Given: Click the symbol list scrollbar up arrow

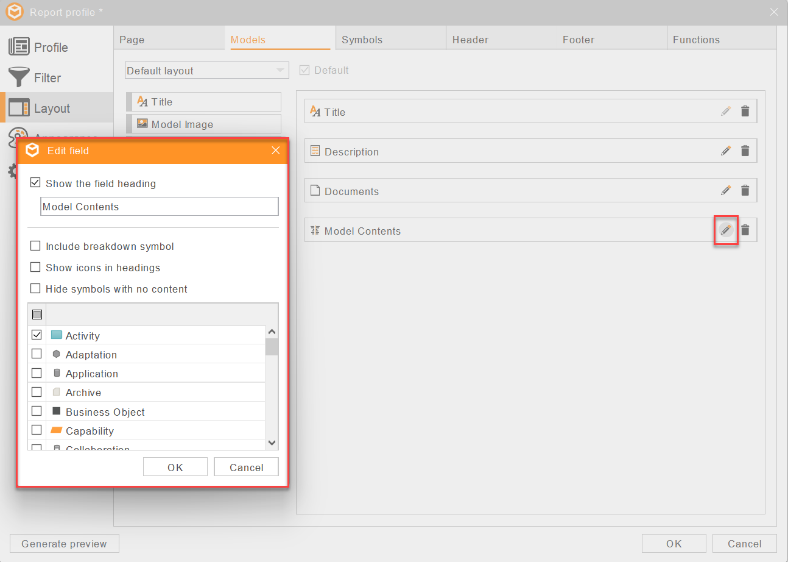Looking at the screenshot, I should (x=272, y=332).
